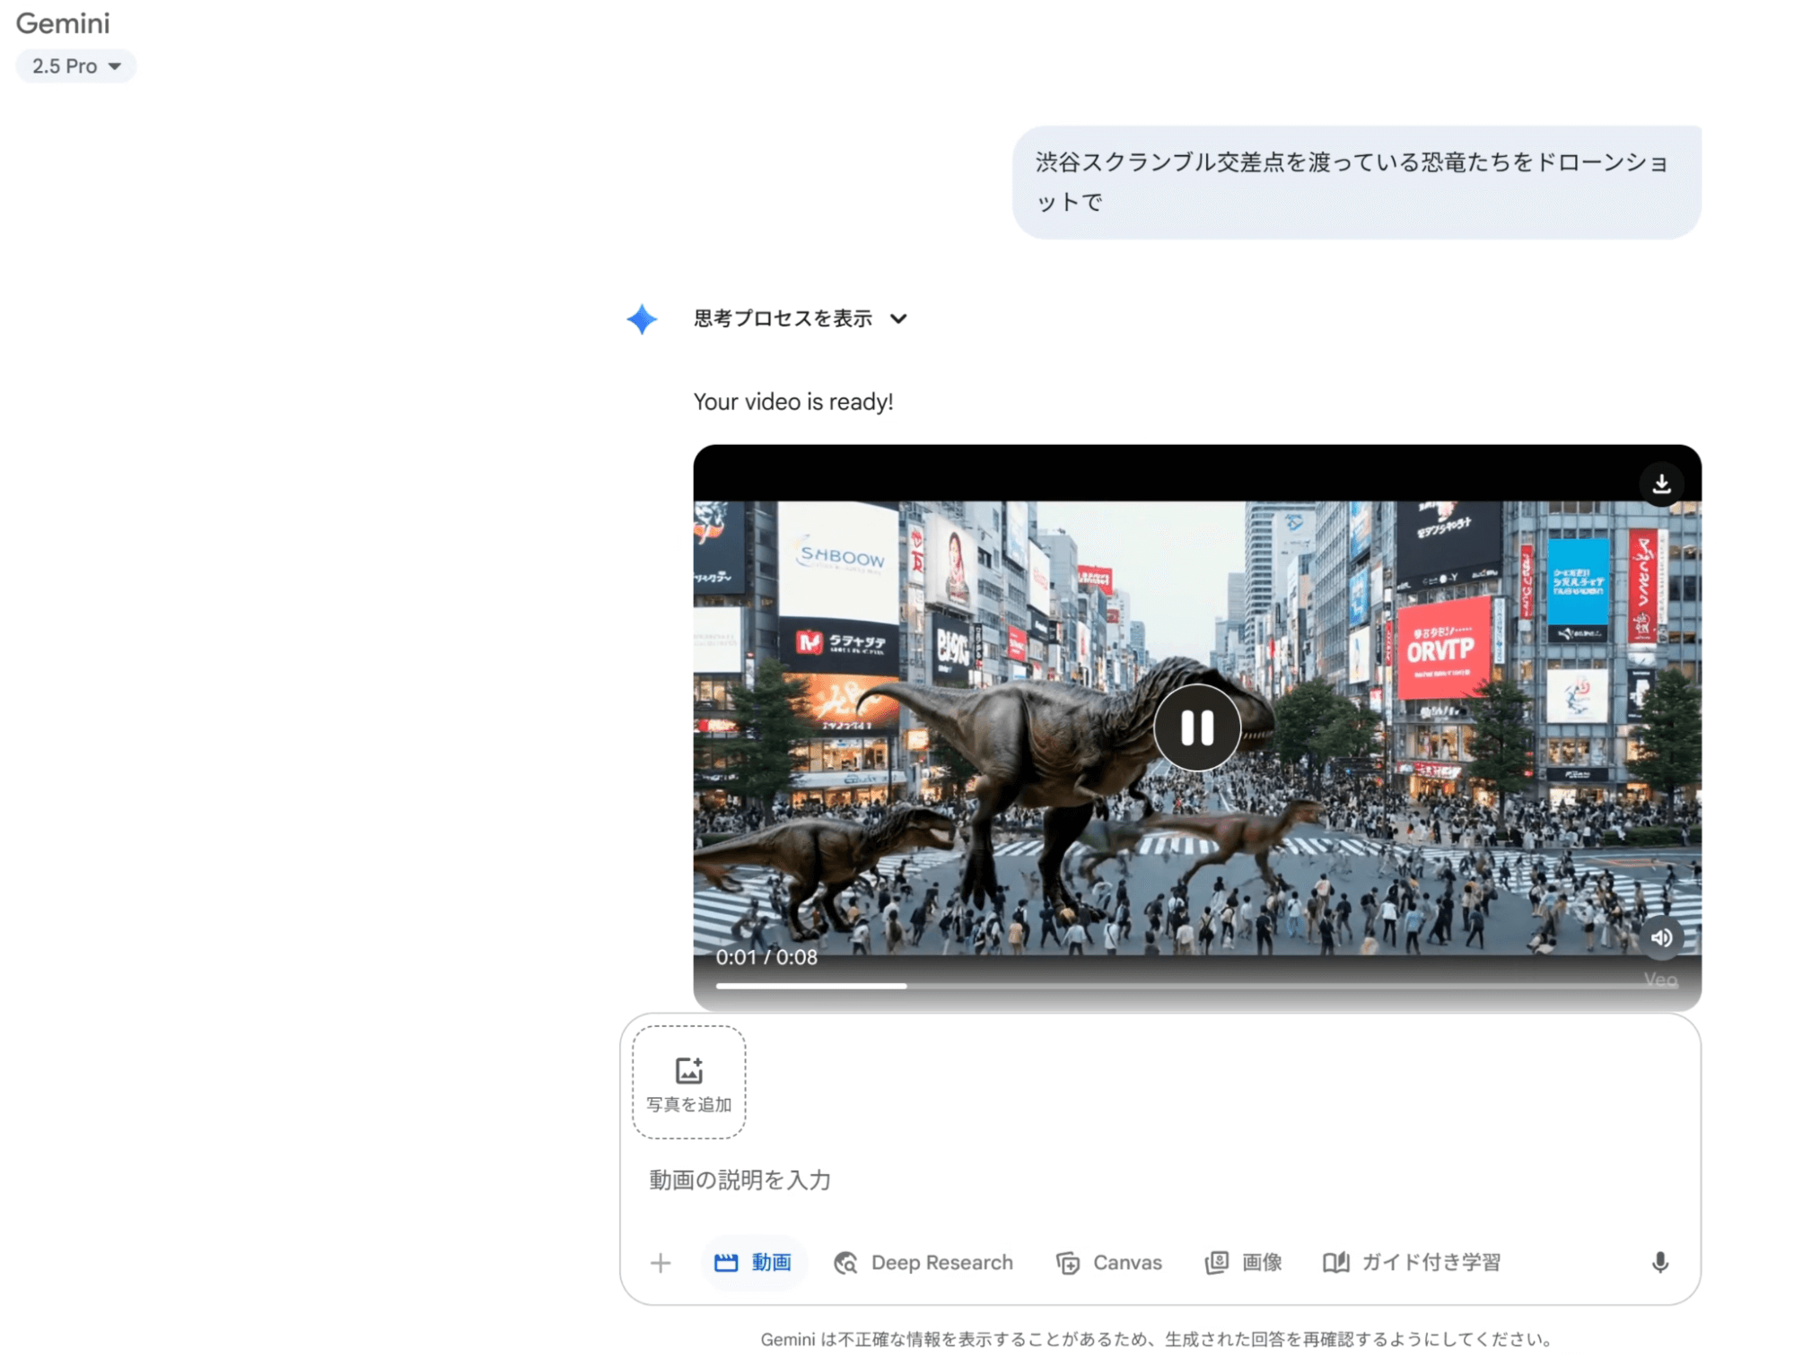Click the microphone voice input icon
This screenshot has width=1794, height=1358.
pos(1660,1262)
